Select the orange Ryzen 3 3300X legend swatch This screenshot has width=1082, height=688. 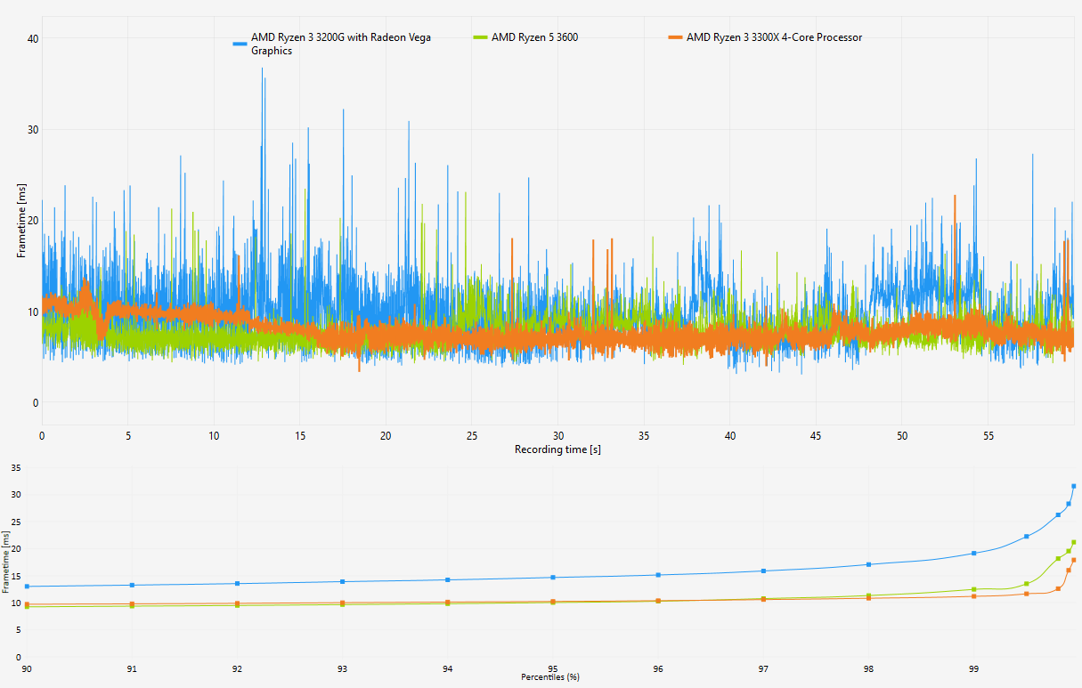(x=675, y=37)
